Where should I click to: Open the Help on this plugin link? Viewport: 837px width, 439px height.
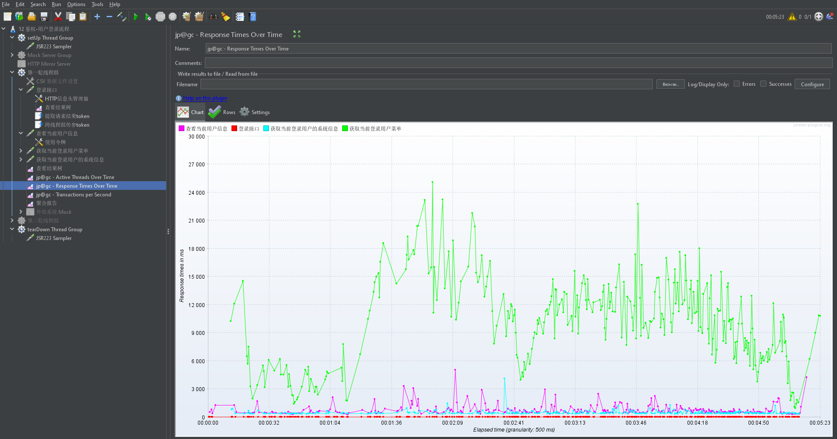[x=205, y=98]
